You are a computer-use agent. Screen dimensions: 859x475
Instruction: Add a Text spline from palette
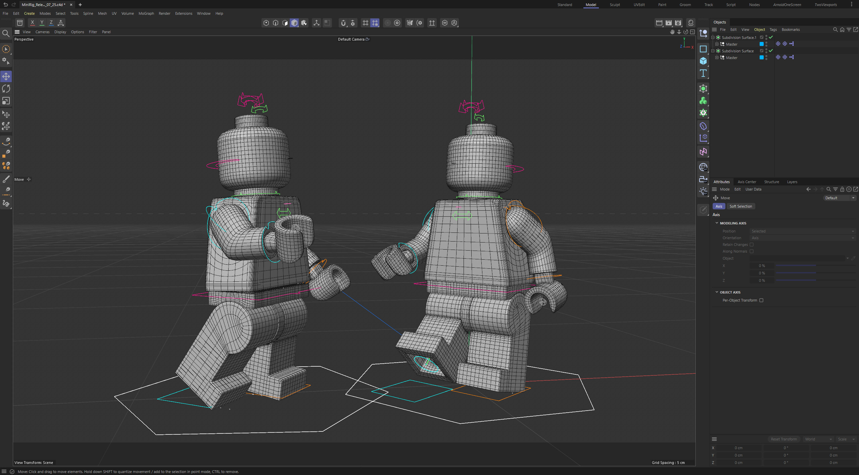point(703,73)
